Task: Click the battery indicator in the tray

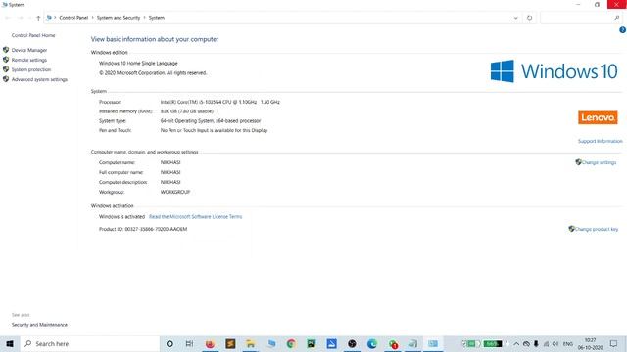Action: pos(492,343)
